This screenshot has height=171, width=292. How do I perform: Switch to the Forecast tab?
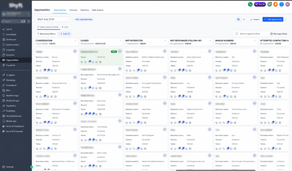click(73, 10)
